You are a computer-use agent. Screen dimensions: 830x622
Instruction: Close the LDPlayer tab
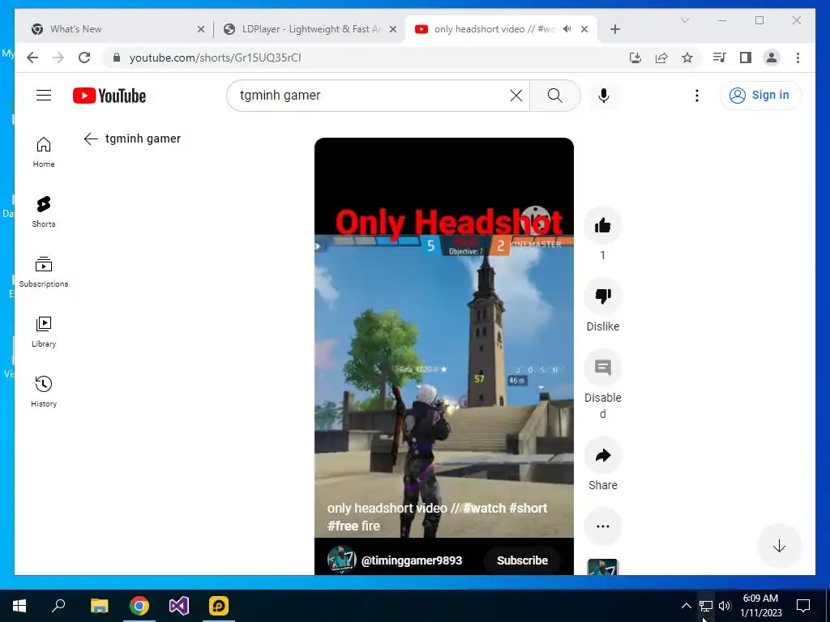click(393, 29)
